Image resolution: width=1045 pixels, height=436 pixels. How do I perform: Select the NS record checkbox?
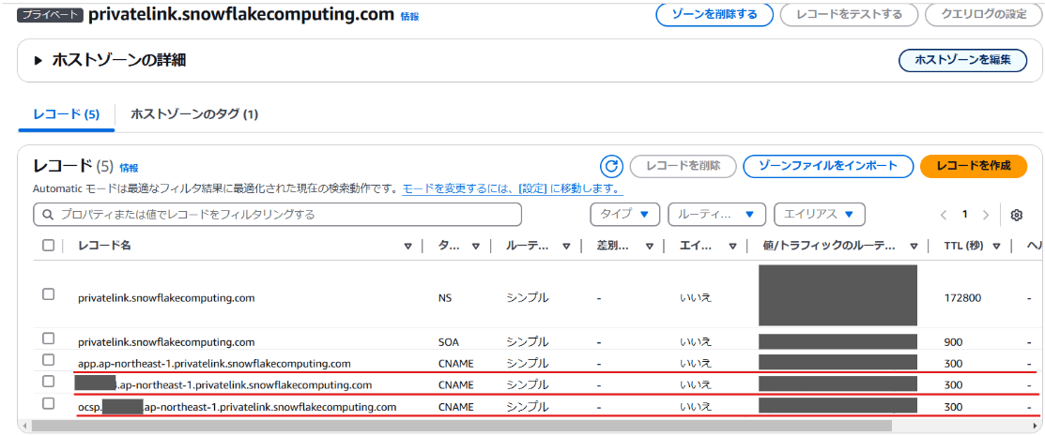(x=48, y=294)
